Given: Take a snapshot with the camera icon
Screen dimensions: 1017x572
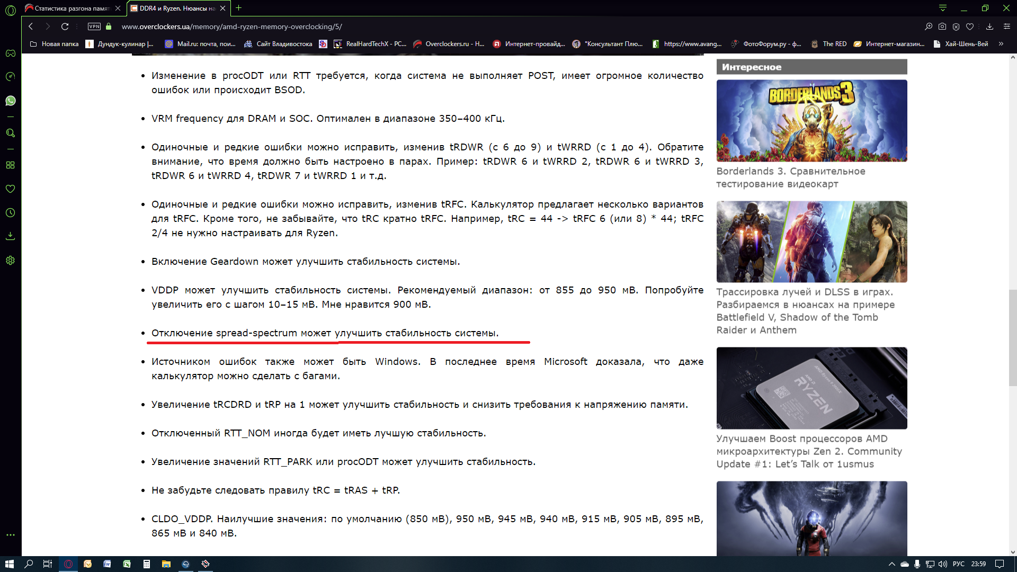Looking at the screenshot, I should click(x=942, y=26).
